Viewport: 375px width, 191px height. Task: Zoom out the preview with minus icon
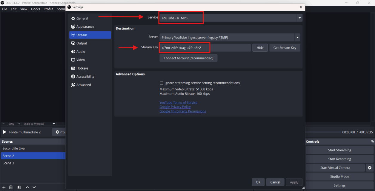pos(4,124)
